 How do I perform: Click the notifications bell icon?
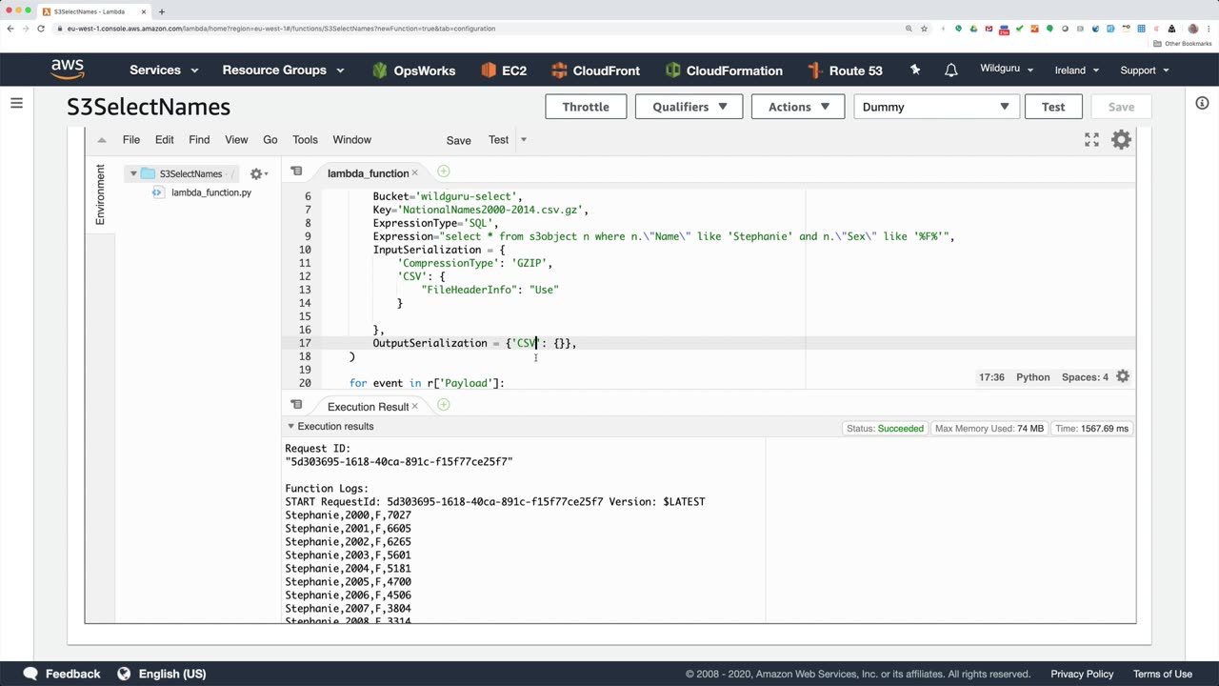point(950,71)
